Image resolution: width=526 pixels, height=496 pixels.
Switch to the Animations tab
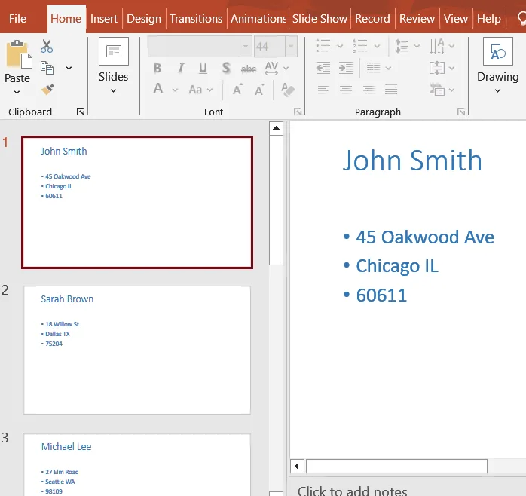point(258,19)
